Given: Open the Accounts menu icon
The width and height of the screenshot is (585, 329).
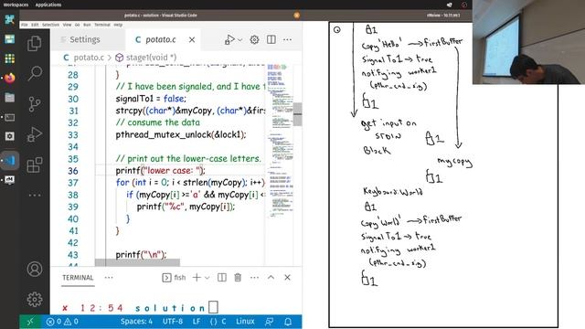Looking at the screenshot, I should click(35, 269).
